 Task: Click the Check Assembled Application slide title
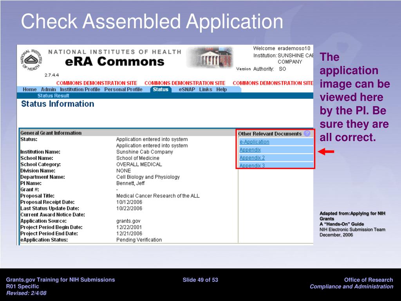(x=152, y=21)
